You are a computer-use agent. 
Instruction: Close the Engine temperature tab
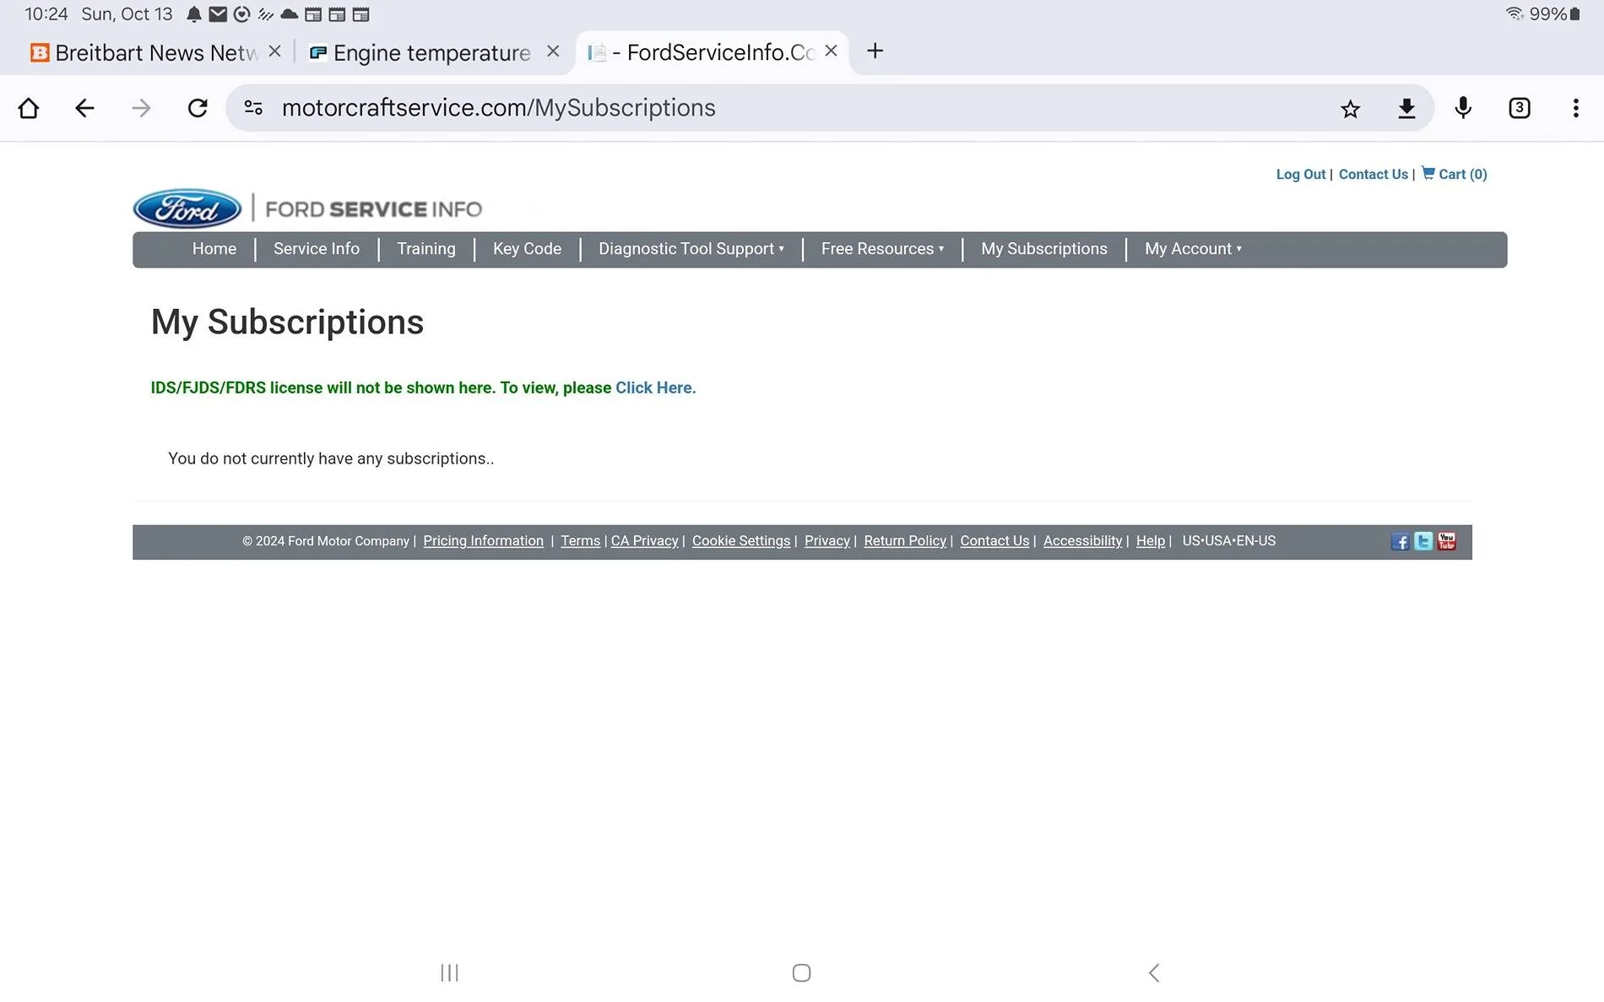(553, 51)
